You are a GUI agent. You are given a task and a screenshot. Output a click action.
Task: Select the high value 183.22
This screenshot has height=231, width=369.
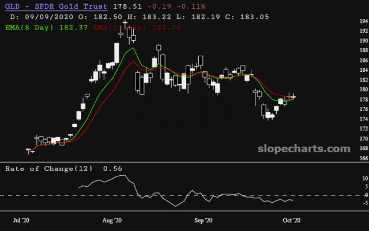[x=156, y=17]
